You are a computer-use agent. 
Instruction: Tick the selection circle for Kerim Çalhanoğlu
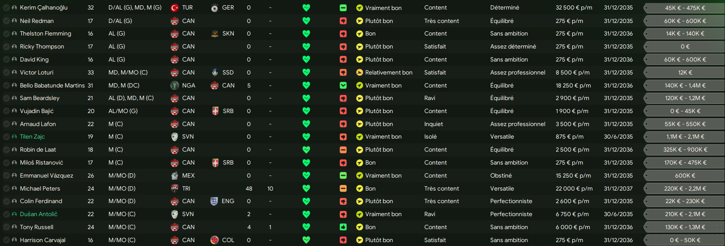pyautogui.click(x=6, y=8)
